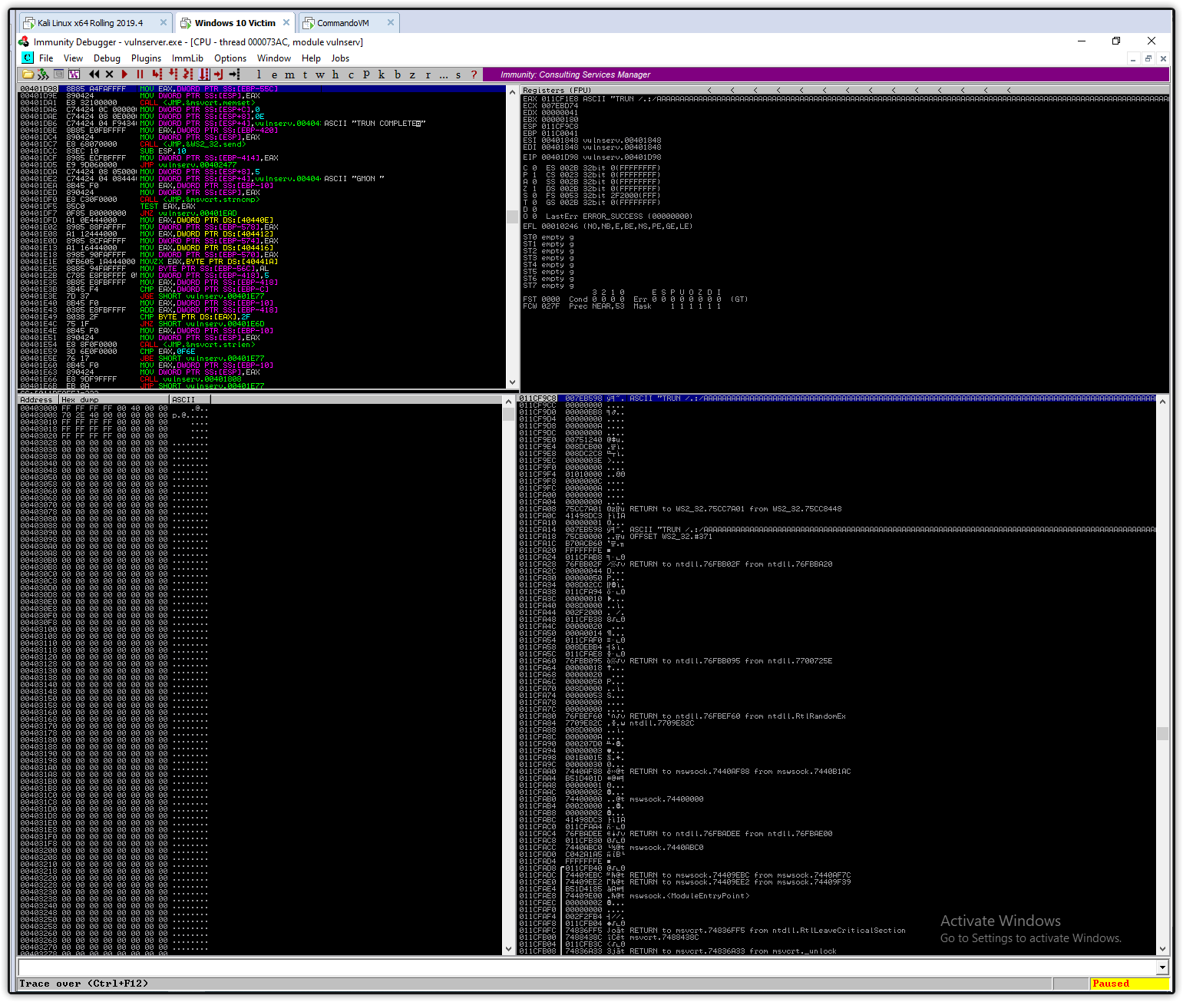
Task: Open the File menu
Action: pos(46,58)
